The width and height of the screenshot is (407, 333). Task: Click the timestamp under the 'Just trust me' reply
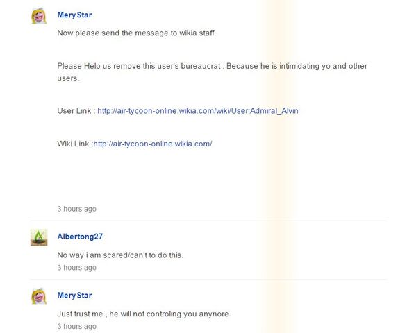pos(77,326)
